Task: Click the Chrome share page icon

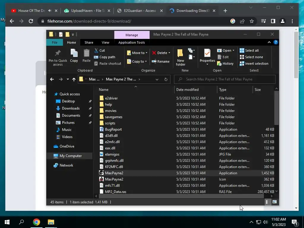Action: pos(242,21)
